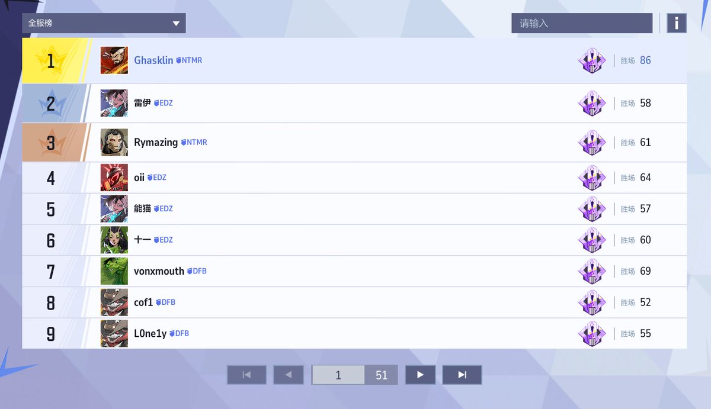Click vonxmouth's rank insignia icon
The width and height of the screenshot is (711, 409).
(x=591, y=271)
